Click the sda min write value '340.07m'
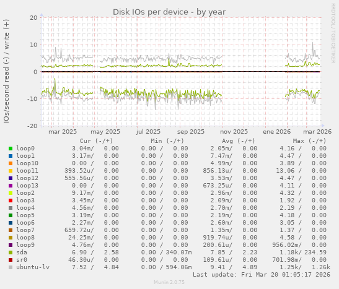339x289 pixels. [x=179, y=252]
